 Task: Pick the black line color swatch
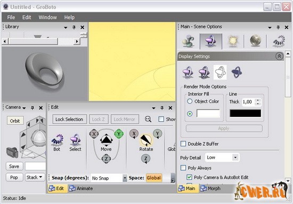[246, 114]
